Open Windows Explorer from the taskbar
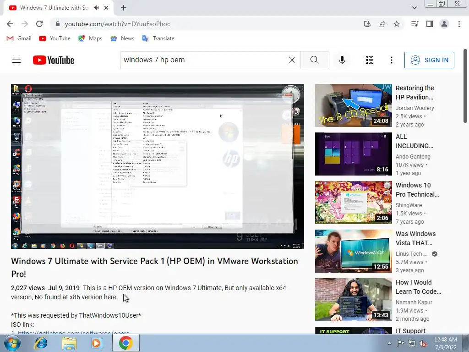469x352 pixels. [x=69, y=343]
